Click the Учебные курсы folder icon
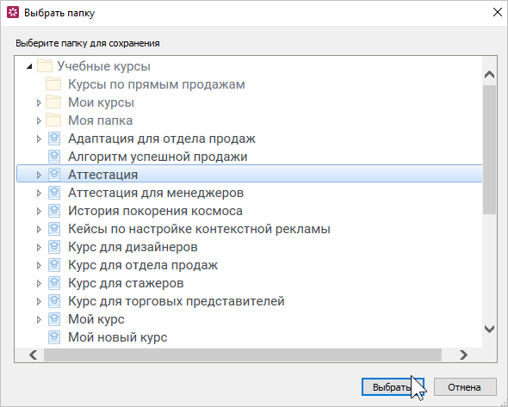This screenshot has height=407, width=508. (45, 65)
